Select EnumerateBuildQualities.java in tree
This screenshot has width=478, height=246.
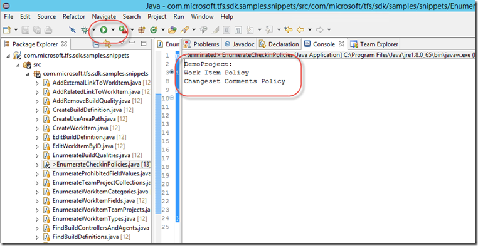[x=92, y=155]
